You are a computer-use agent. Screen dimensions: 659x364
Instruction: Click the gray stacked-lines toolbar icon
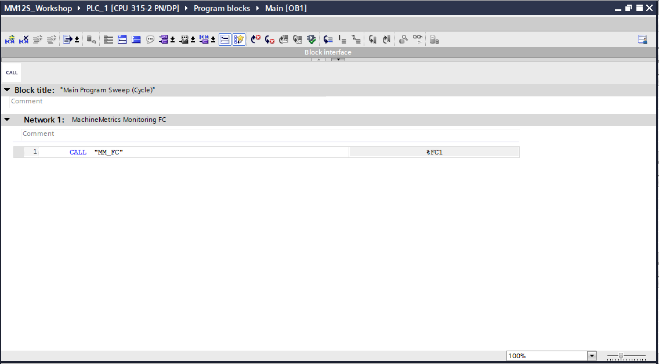point(108,39)
